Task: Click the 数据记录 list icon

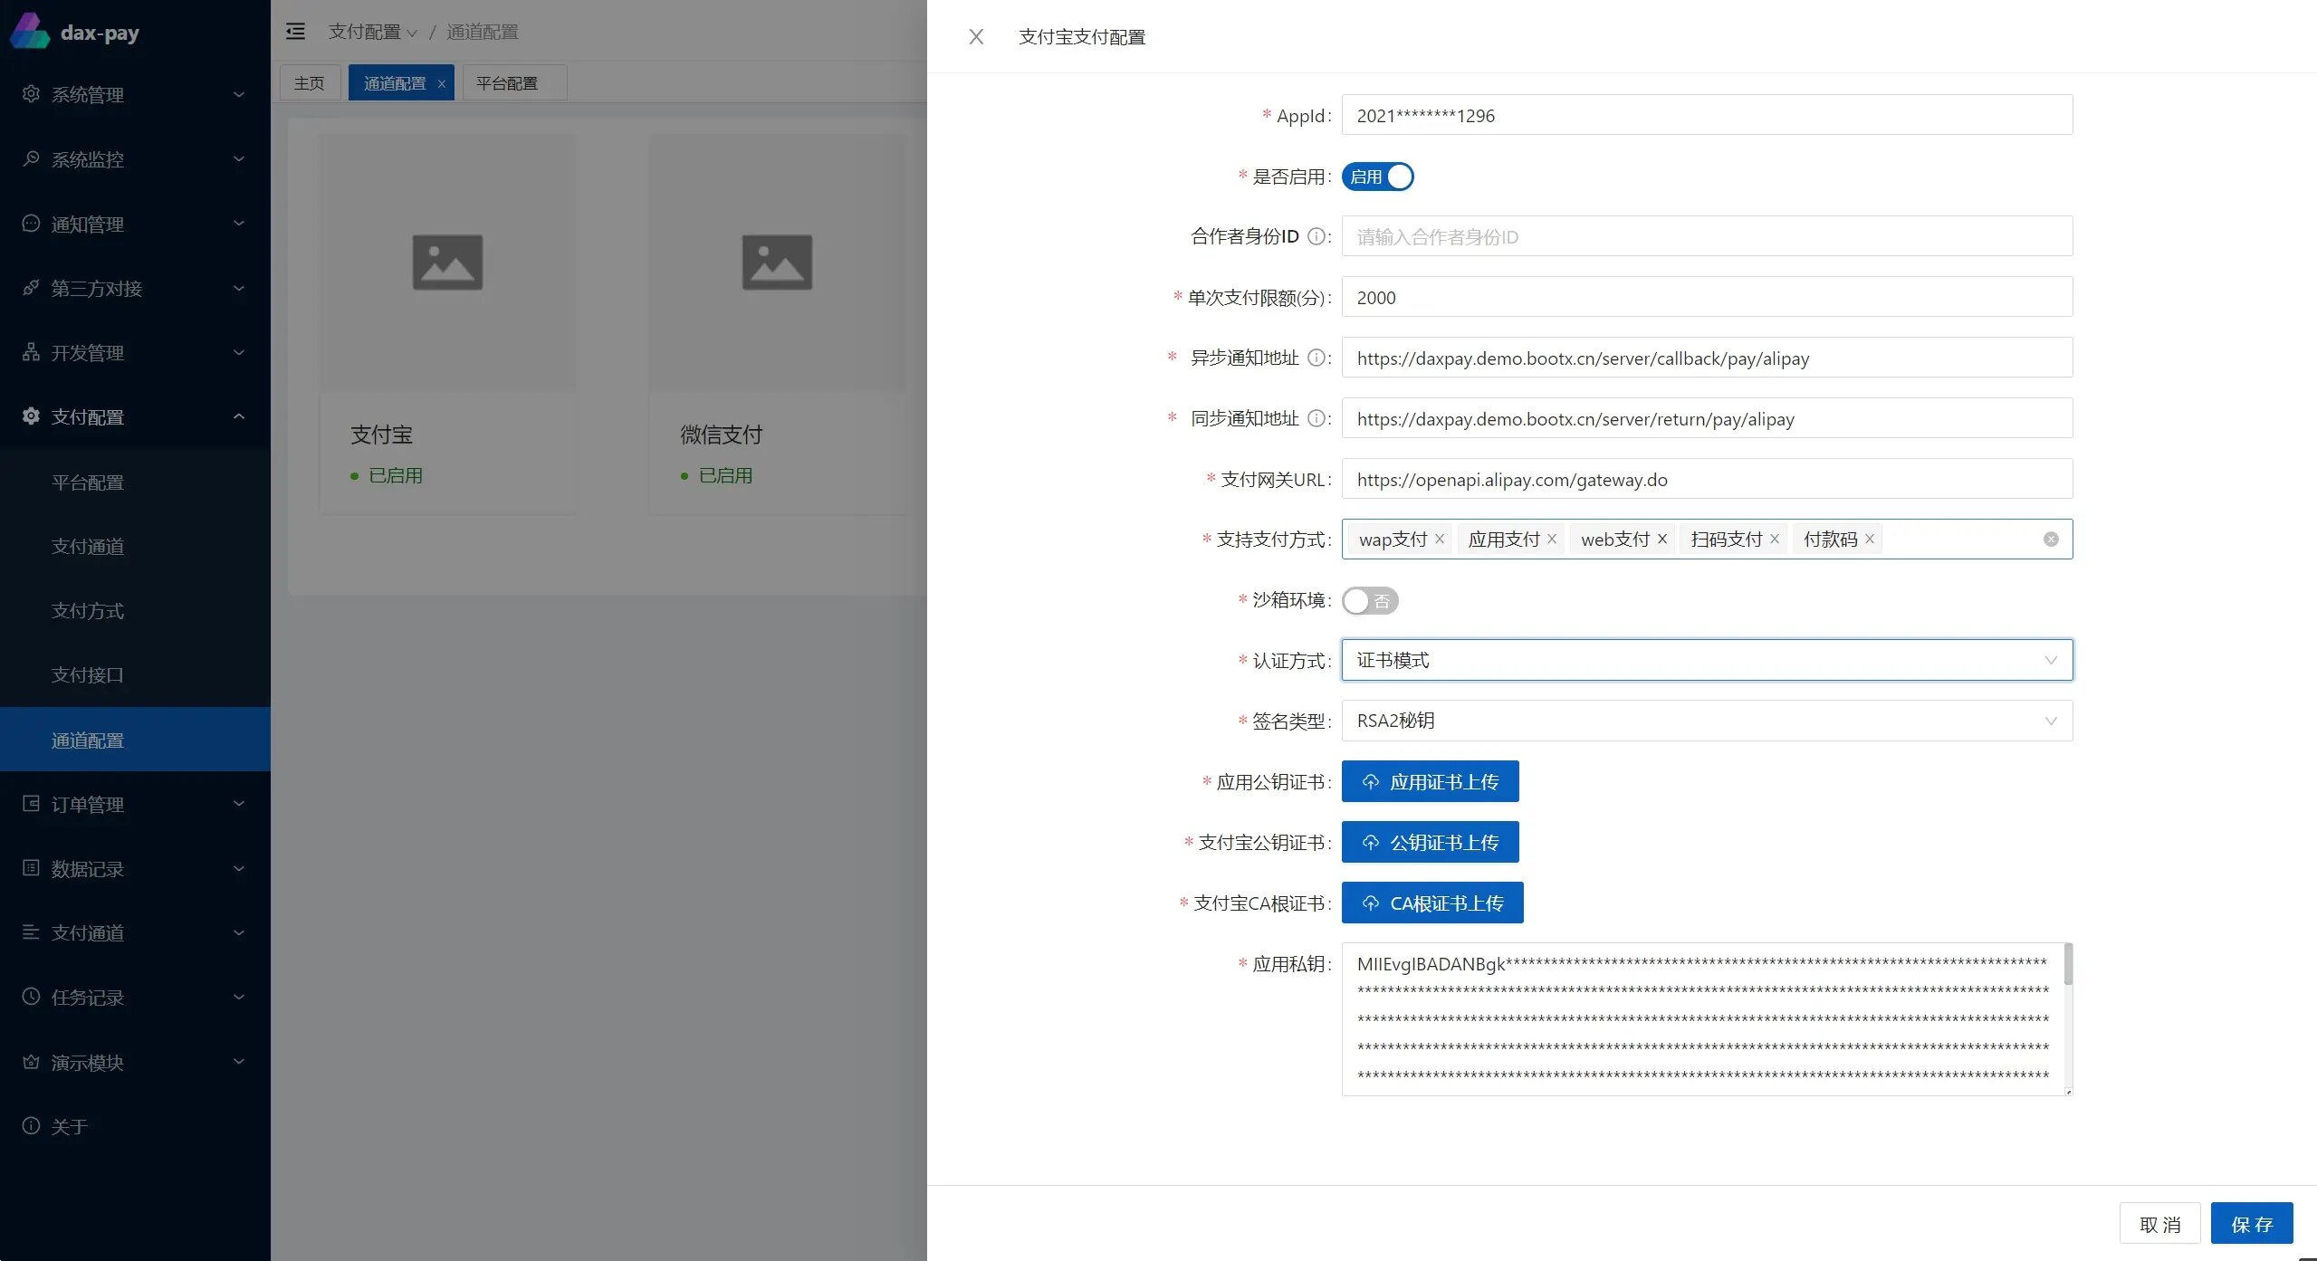Action: [31, 868]
